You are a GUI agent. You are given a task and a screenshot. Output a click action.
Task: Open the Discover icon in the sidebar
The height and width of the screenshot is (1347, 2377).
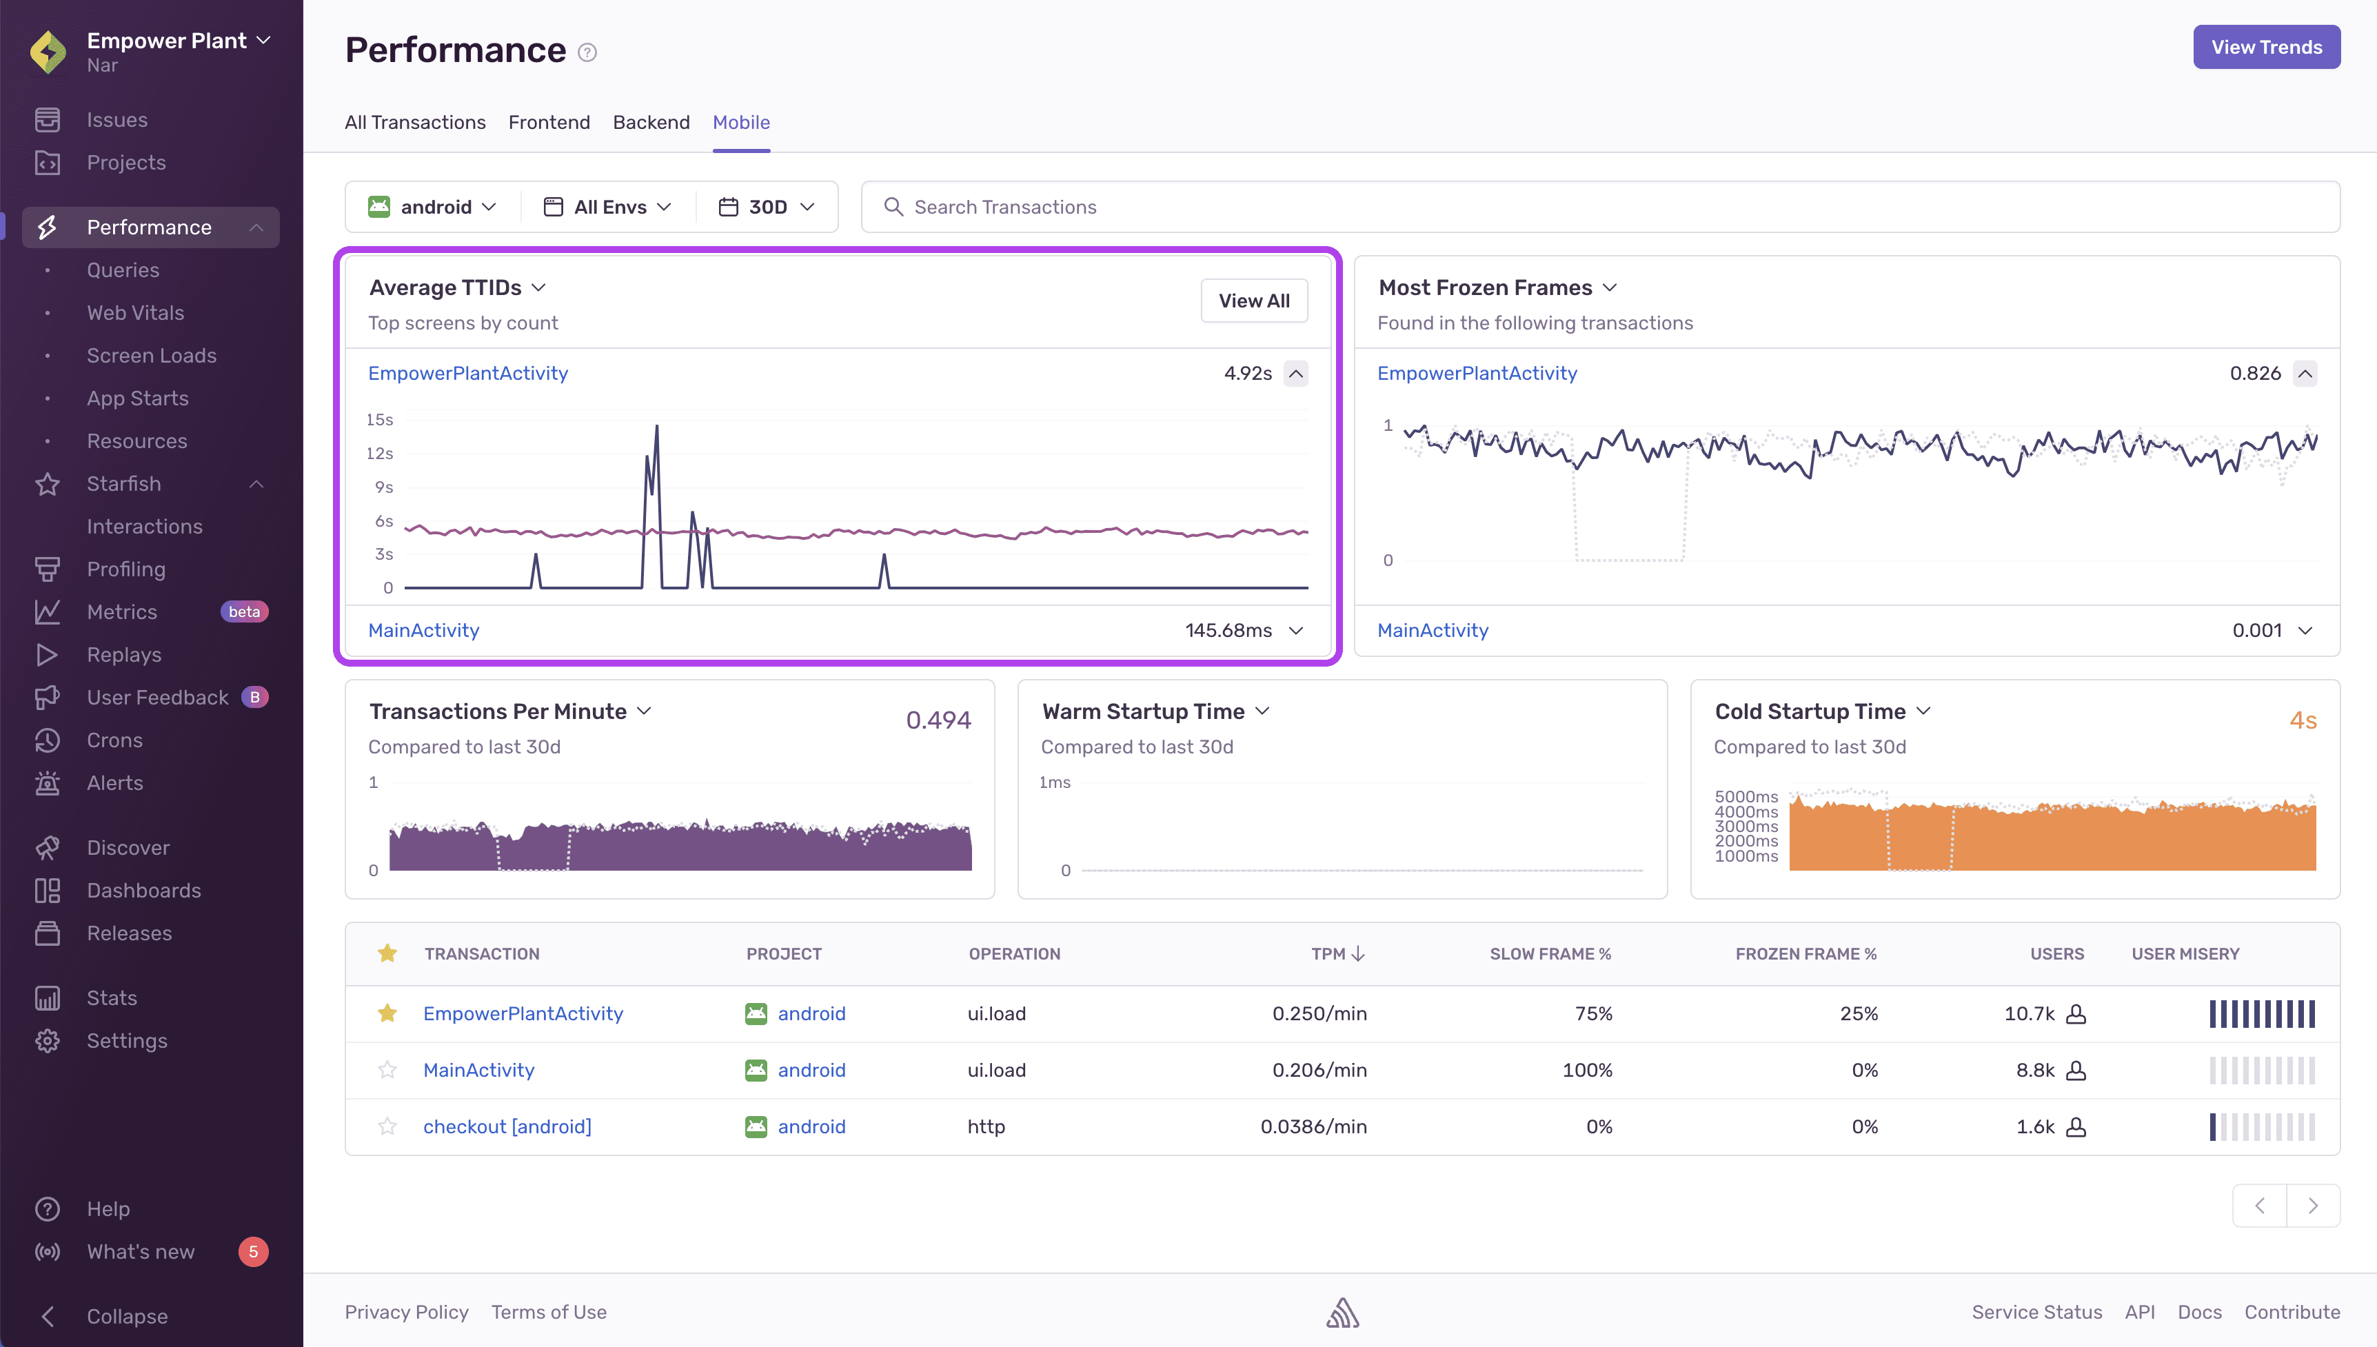click(x=47, y=847)
